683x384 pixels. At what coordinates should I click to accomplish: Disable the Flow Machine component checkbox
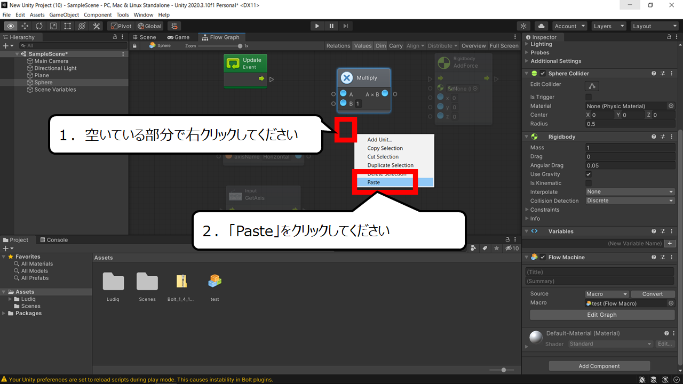tap(543, 257)
